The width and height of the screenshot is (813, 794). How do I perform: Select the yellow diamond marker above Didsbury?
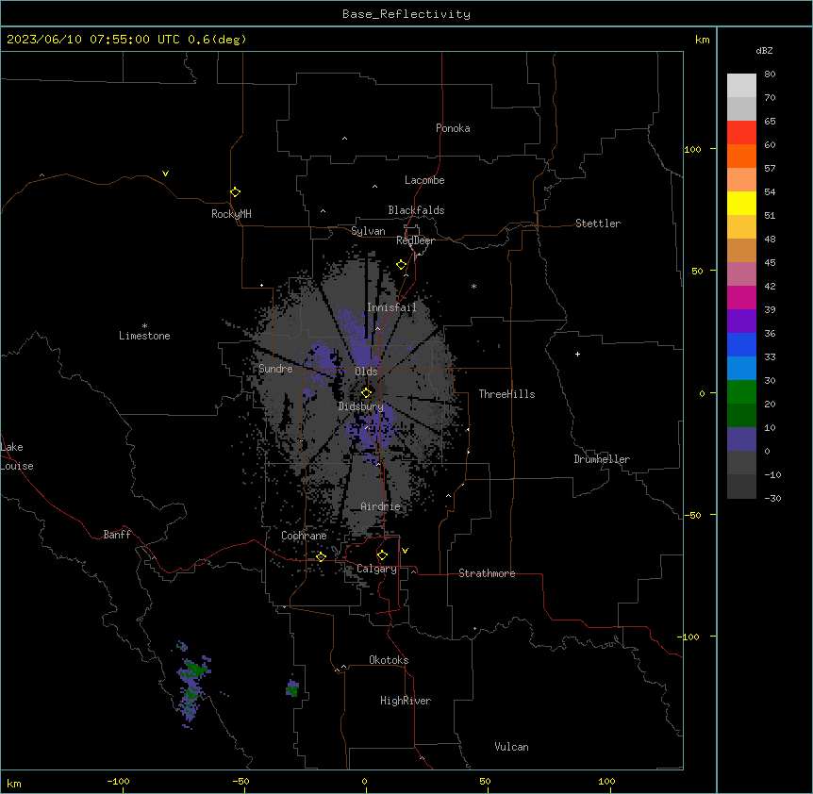(x=367, y=392)
